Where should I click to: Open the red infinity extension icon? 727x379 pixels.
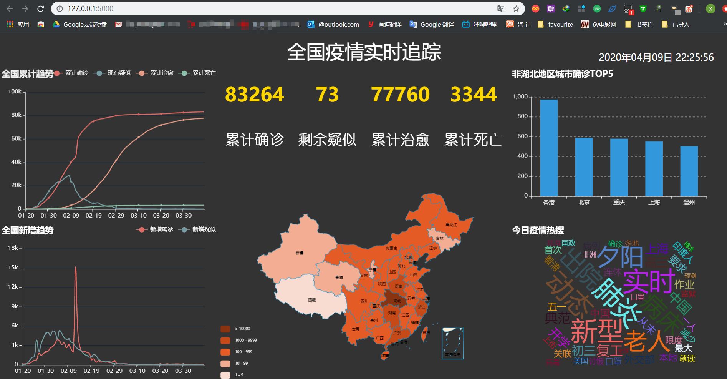coord(535,8)
